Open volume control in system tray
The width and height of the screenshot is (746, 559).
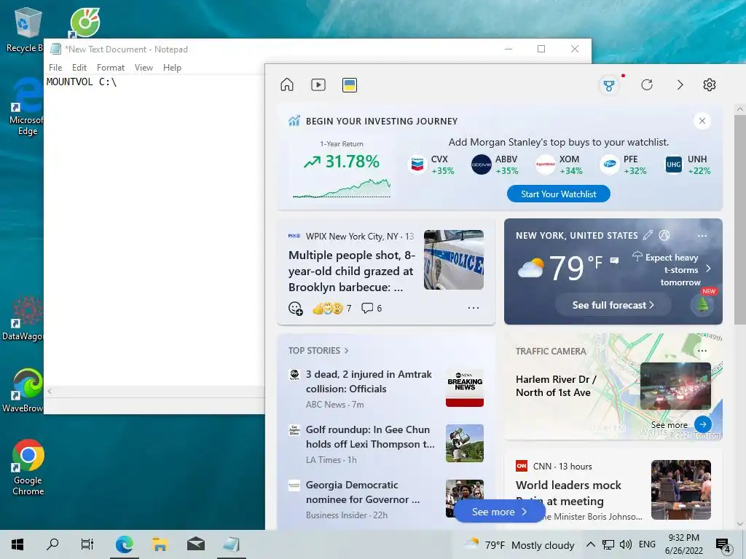625,544
